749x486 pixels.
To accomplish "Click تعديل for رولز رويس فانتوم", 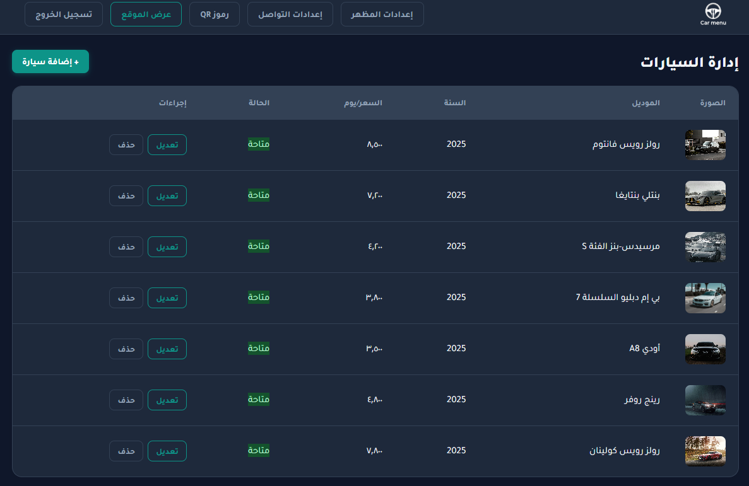I will coord(167,144).
